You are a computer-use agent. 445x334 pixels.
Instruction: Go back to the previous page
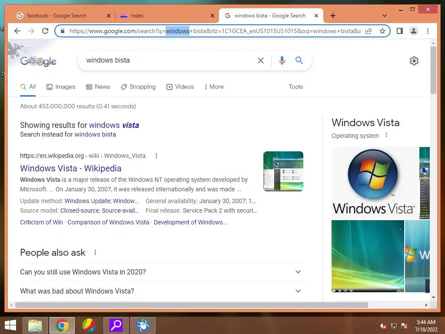coord(17,31)
